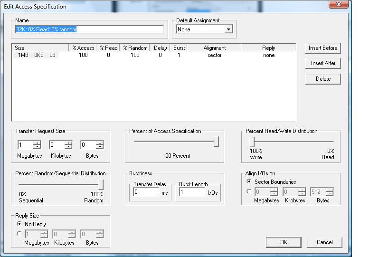Confirm with the OK button

[x=284, y=242]
